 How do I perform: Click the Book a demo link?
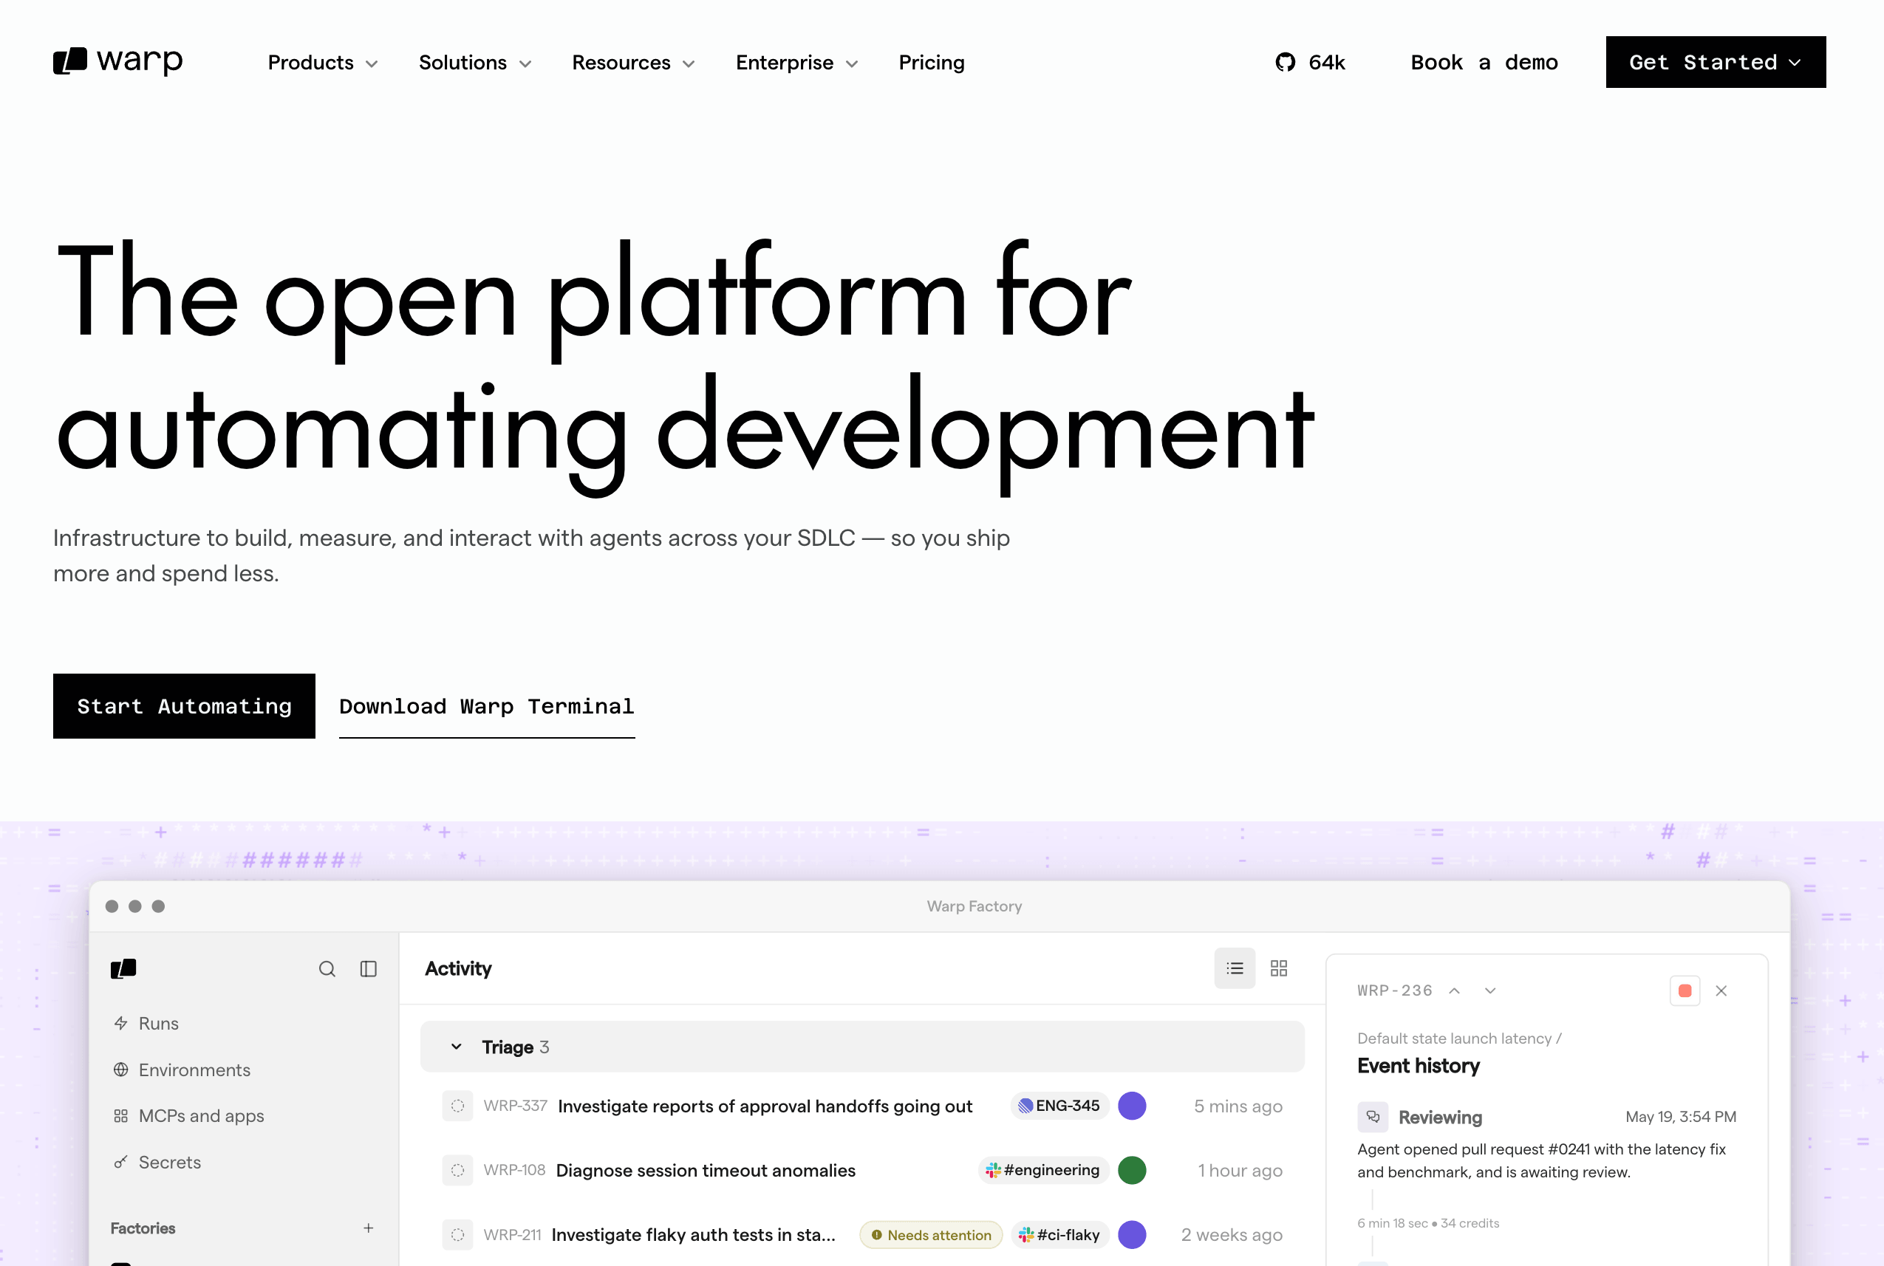1484,62
